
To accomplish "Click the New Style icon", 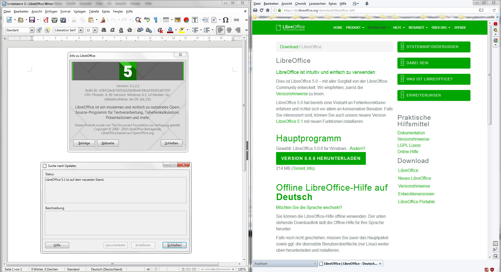I will 47,30.
